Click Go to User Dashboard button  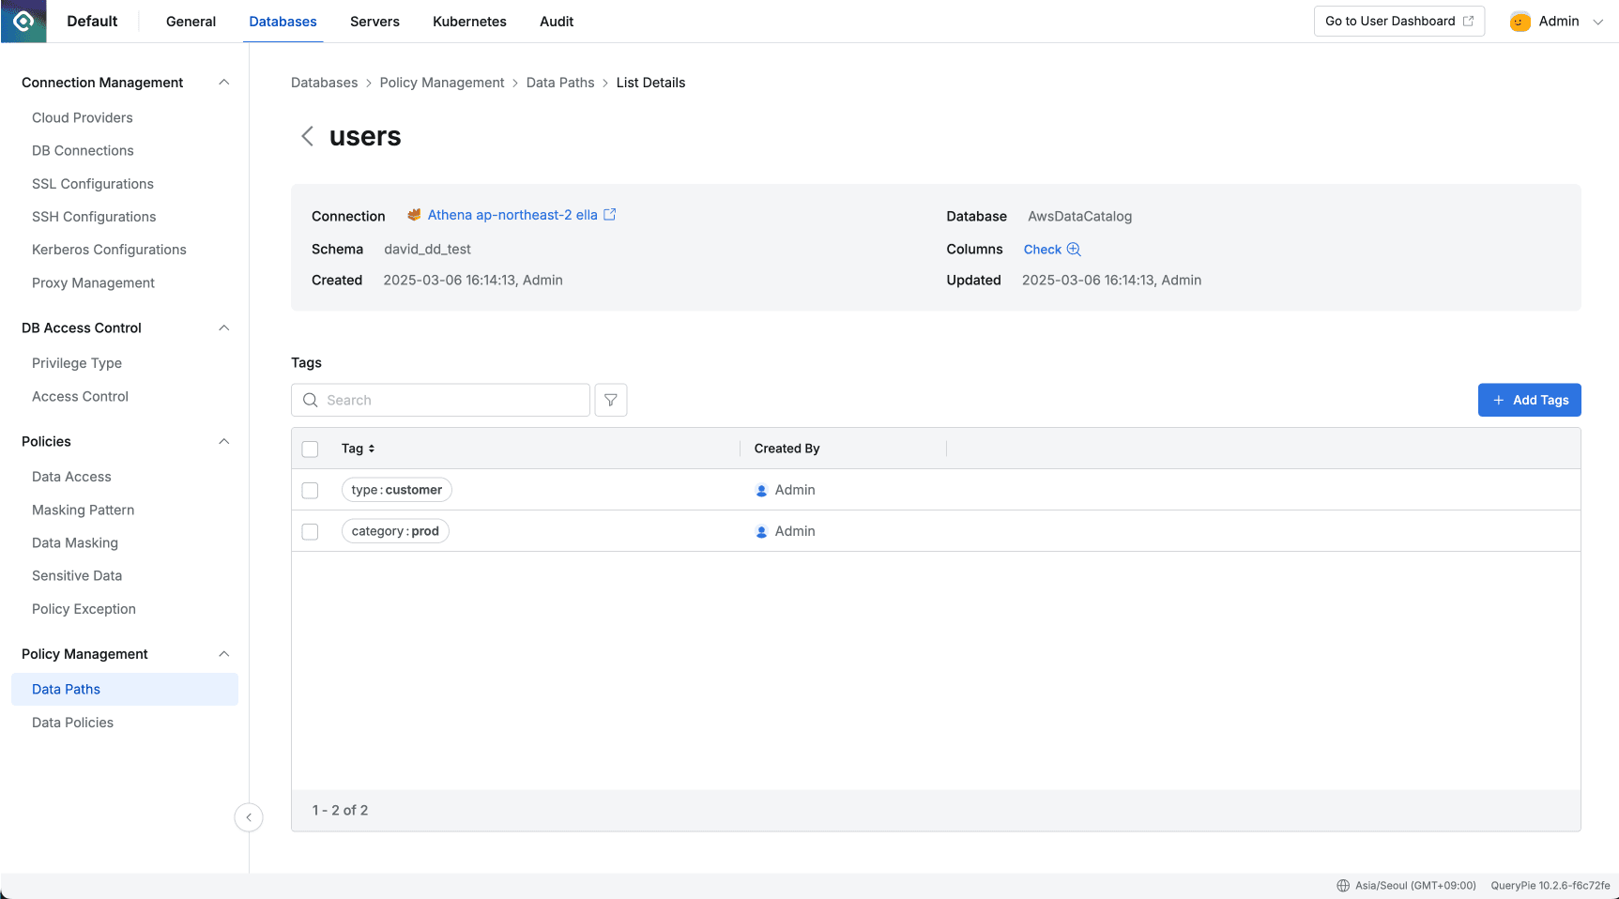click(x=1398, y=22)
